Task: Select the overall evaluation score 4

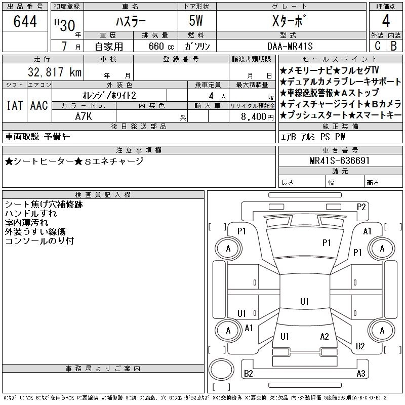Action: (386, 22)
